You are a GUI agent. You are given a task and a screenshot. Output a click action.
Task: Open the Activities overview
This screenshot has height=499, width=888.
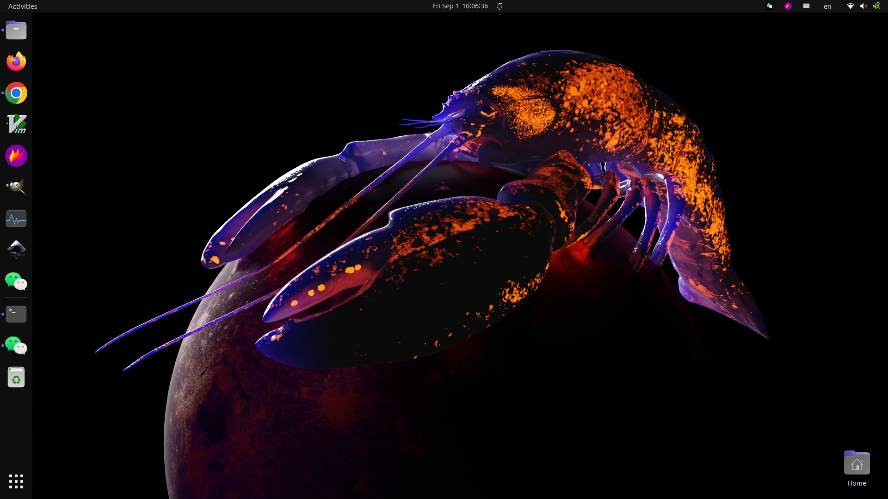(23, 6)
